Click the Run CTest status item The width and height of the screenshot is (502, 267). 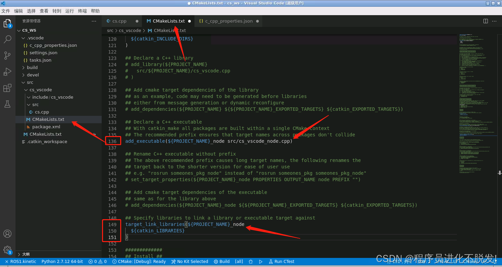point(281,262)
